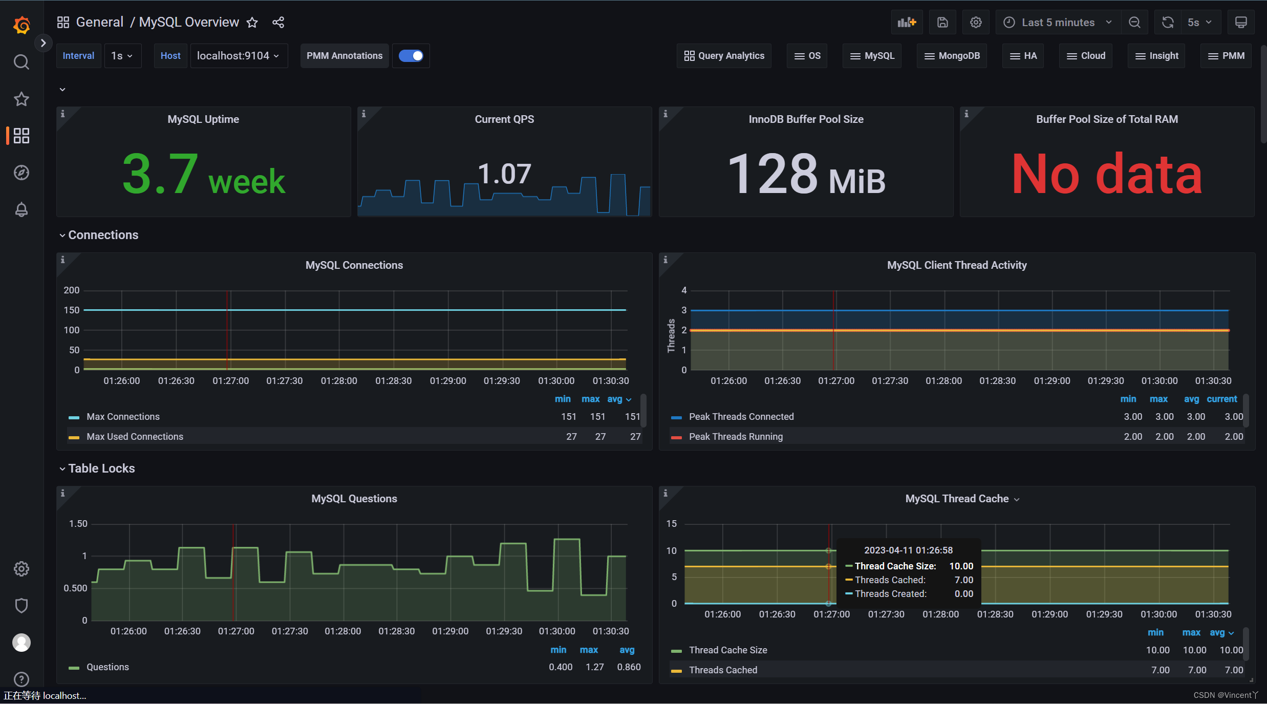1267x704 pixels.
Task: Open Query Analytics link
Action: [x=724, y=56]
